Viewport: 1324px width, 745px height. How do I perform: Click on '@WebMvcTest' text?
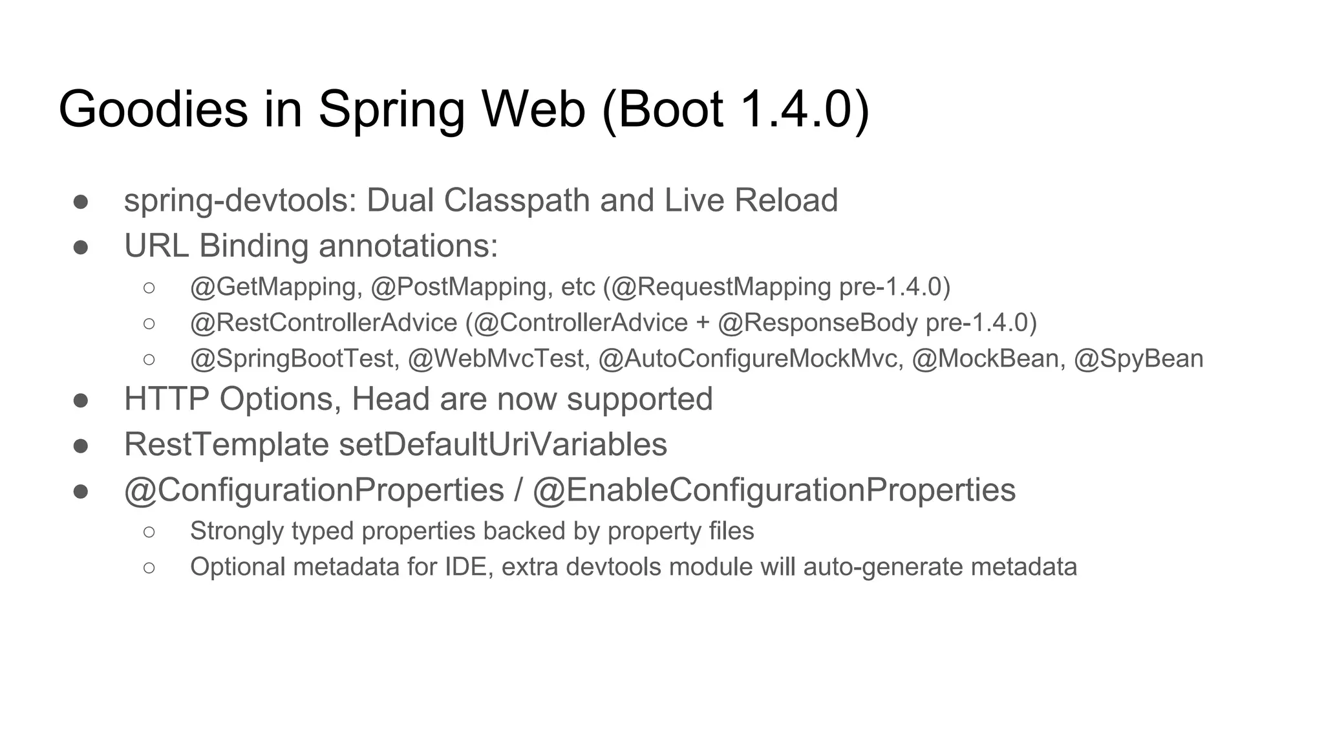click(496, 359)
